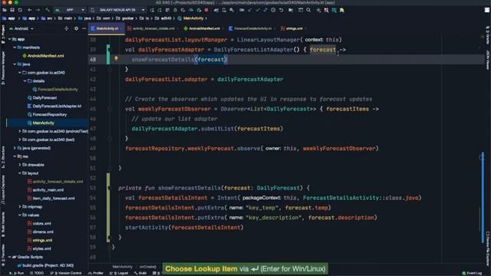This screenshot has height=276, width=491.
Task: Open the APP run configuration dropdown
Action: click(70, 10)
